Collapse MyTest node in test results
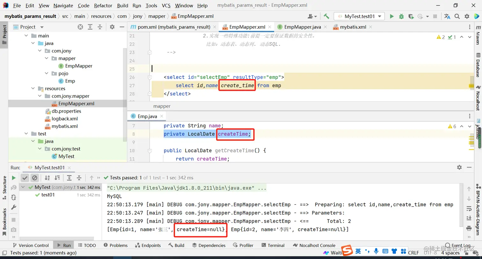This screenshot has height=259, width=482. coord(24,187)
